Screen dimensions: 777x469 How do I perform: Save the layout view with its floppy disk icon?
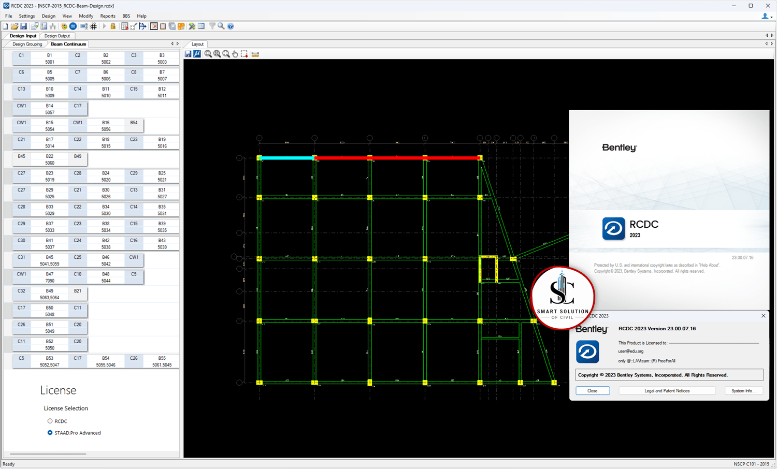coord(188,54)
